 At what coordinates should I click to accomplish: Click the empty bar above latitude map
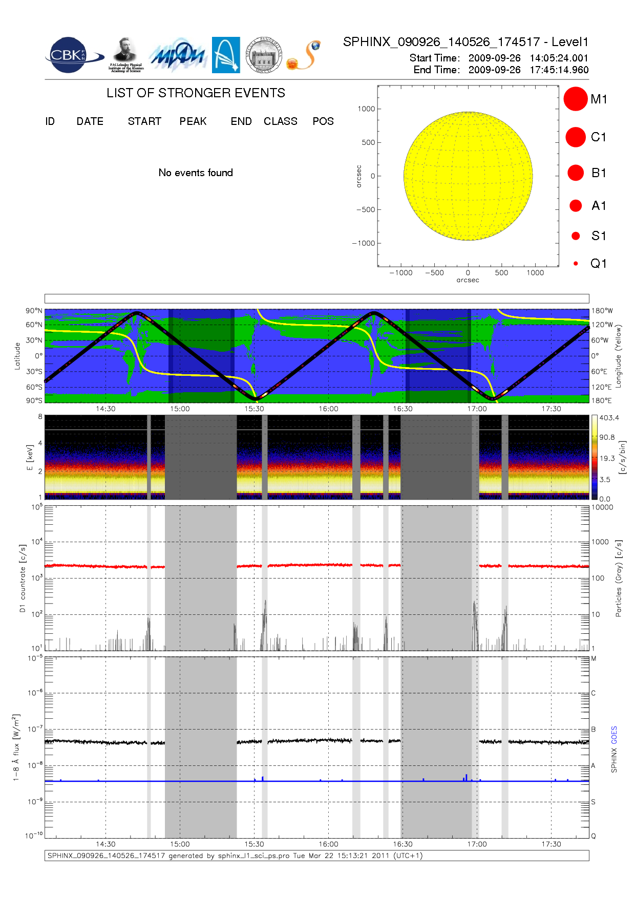click(x=316, y=298)
